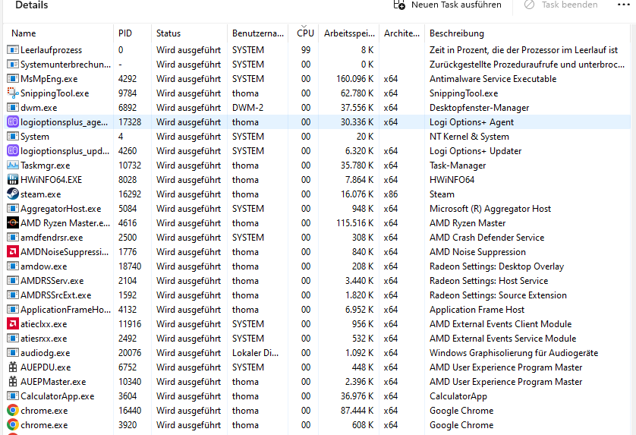Select the Systemunterbrechungen row name
The image size is (636, 435).
tap(66, 65)
